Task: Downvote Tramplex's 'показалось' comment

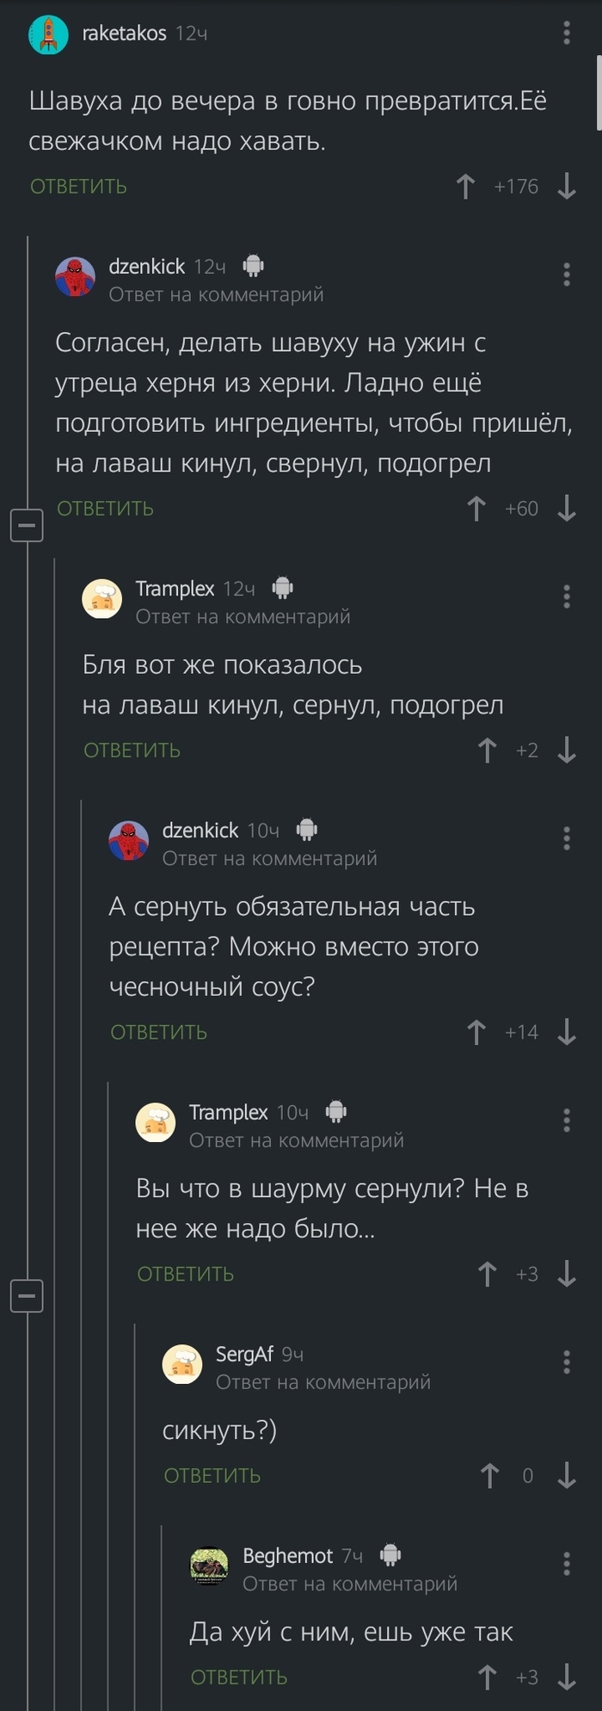Action: click(568, 750)
